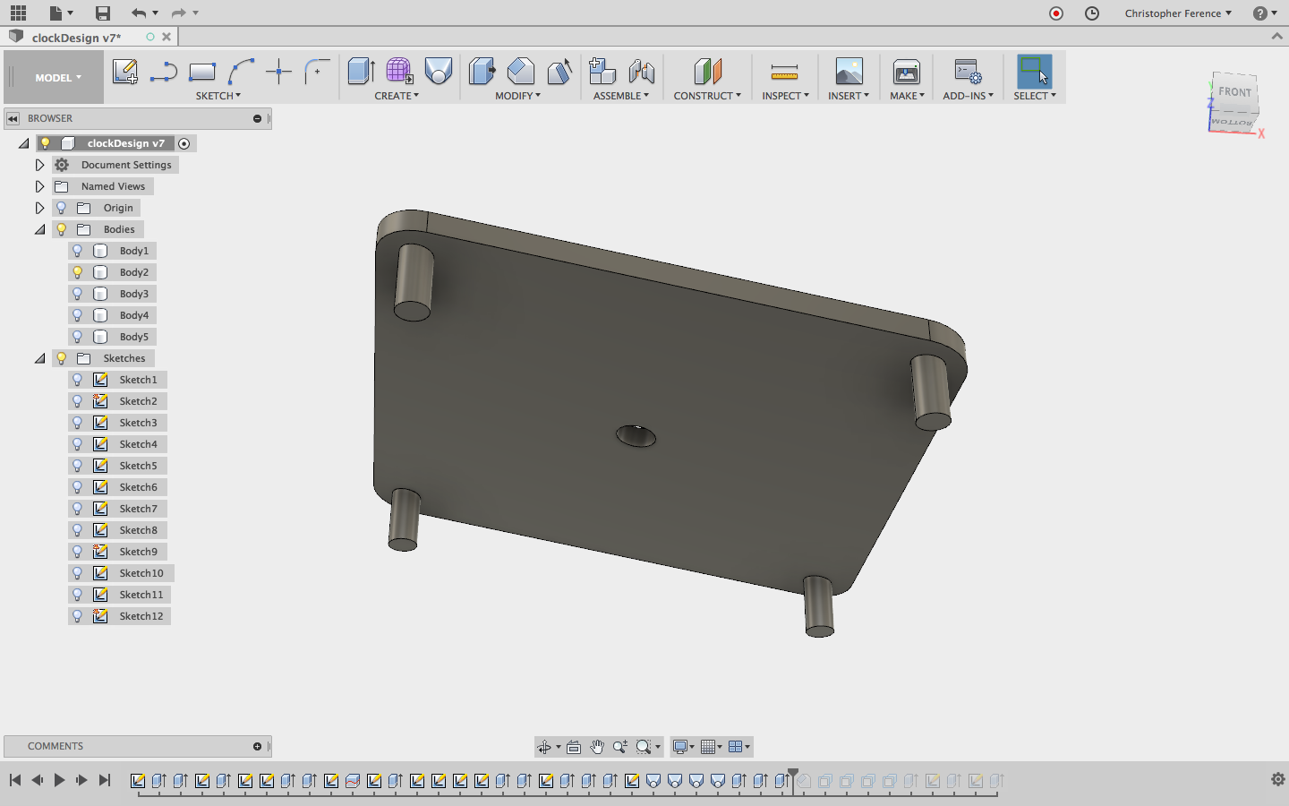Click the Create Sketch icon
The height and width of the screenshot is (806, 1289).
[x=124, y=72]
